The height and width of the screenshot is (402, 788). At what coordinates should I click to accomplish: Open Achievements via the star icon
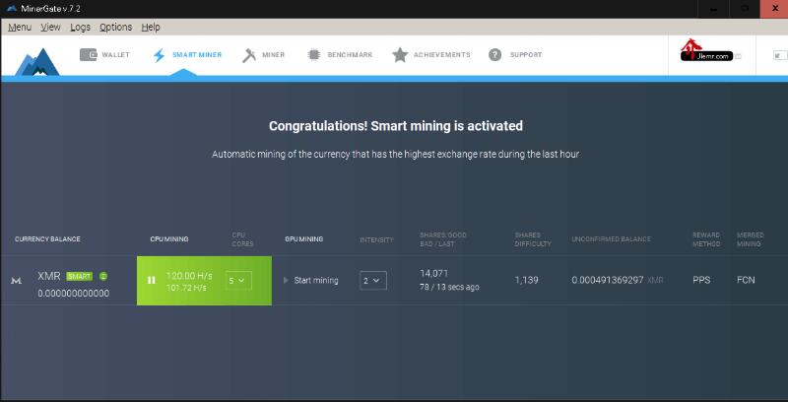coord(400,55)
